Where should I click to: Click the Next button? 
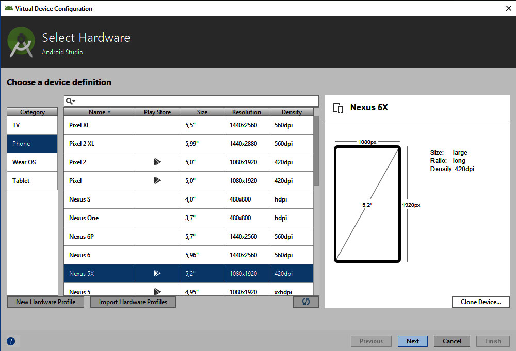[412, 341]
